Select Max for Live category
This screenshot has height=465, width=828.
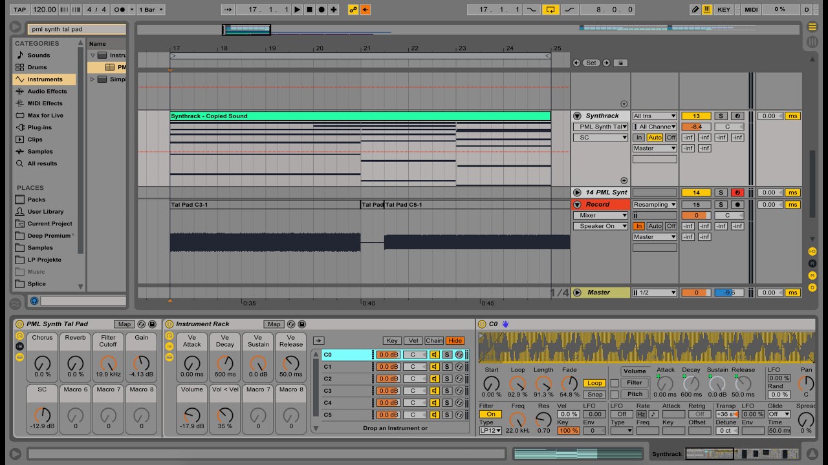[45, 116]
